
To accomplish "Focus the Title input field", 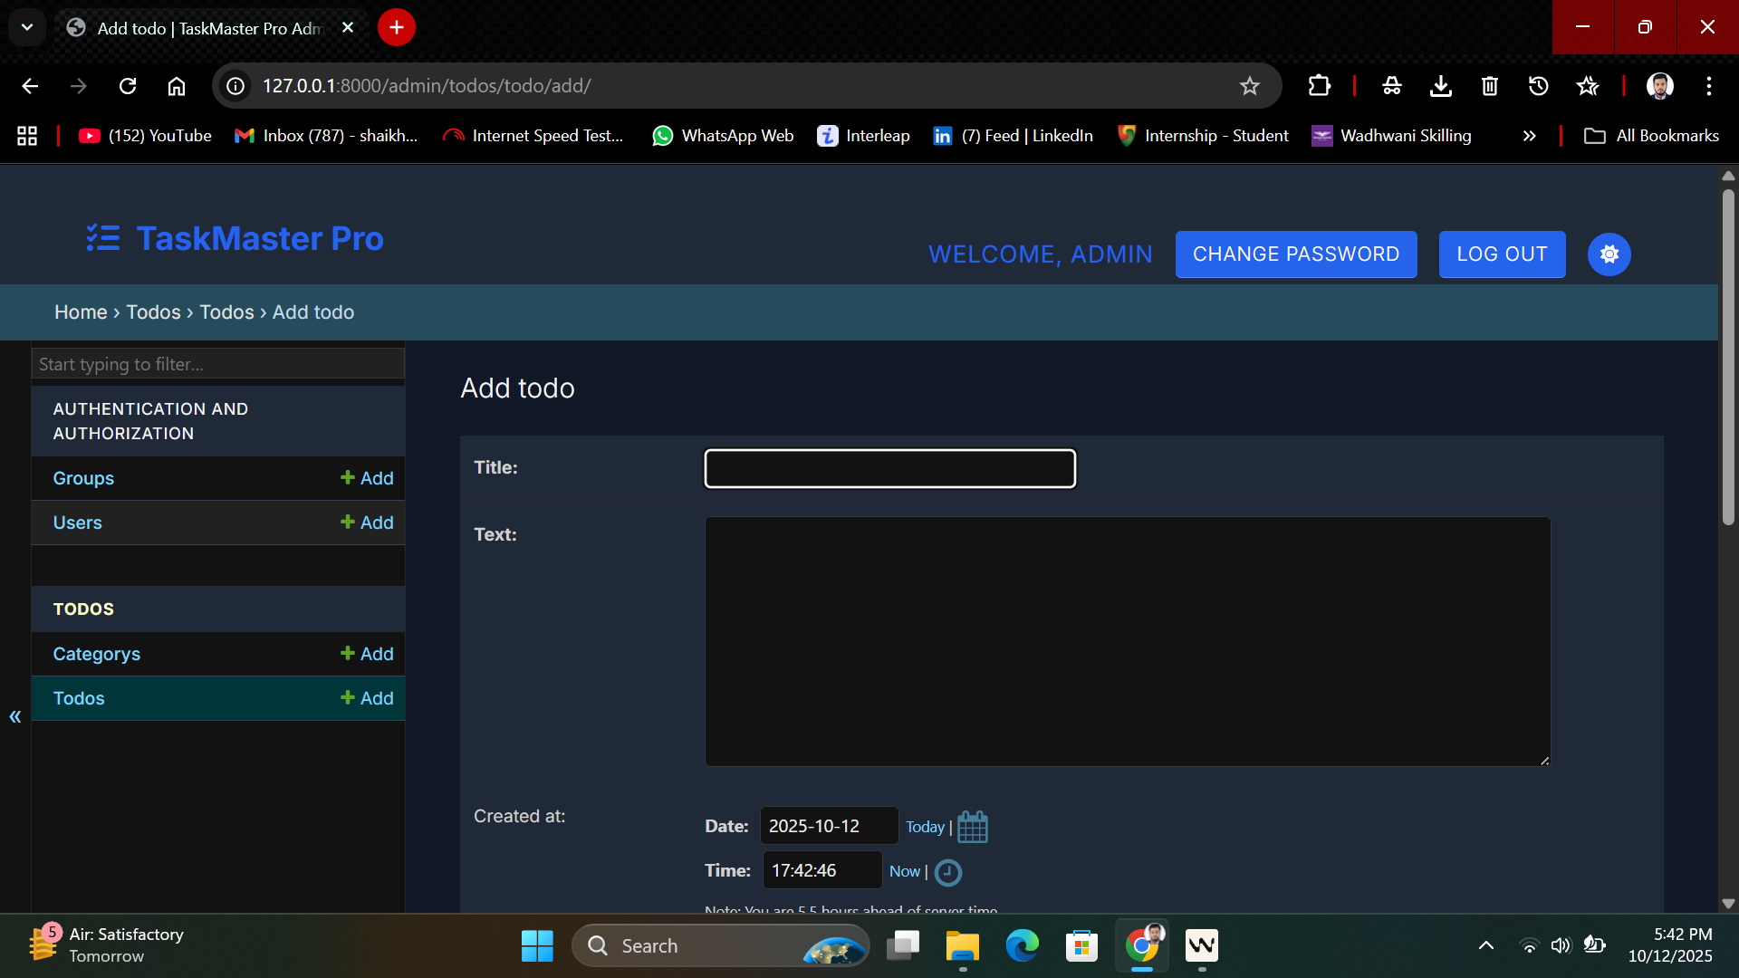I will pyautogui.click(x=890, y=469).
